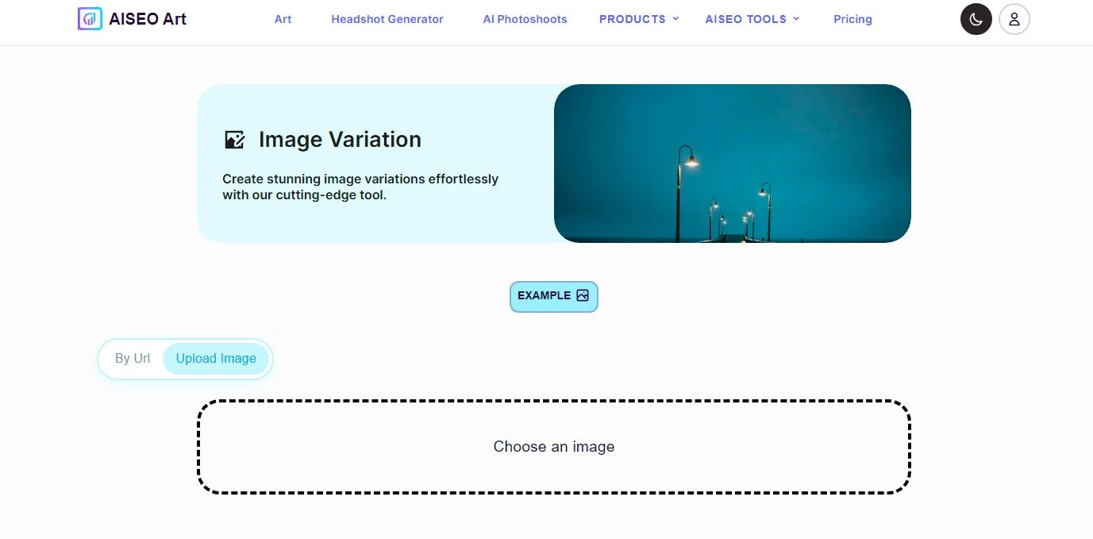Screen dimensions: 1093x539
Task: Toggle dark mode with the moon icon
Action: click(976, 19)
